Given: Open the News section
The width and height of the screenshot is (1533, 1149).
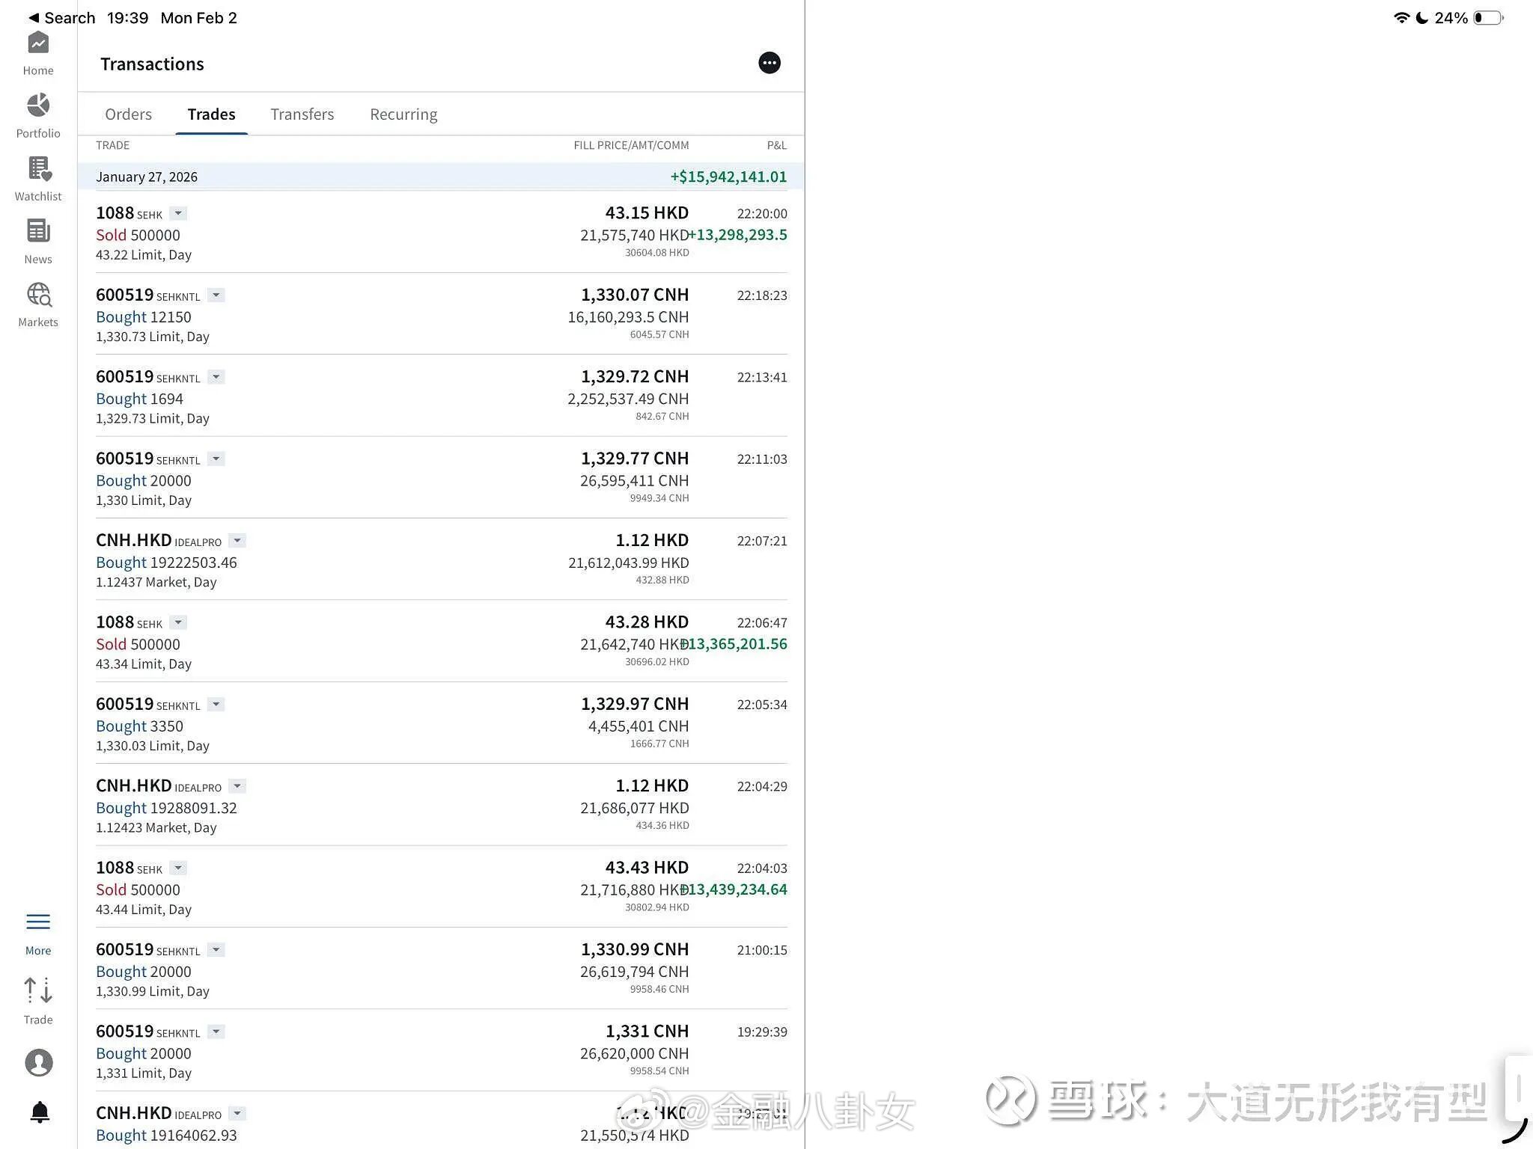Looking at the screenshot, I should (37, 239).
